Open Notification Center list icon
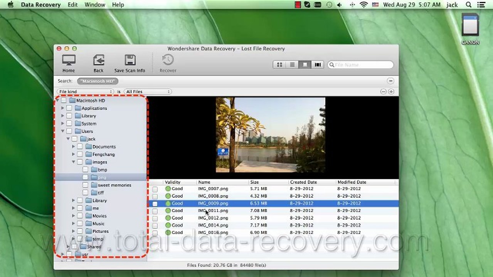The image size is (493, 277). pyautogui.click(x=481, y=5)
